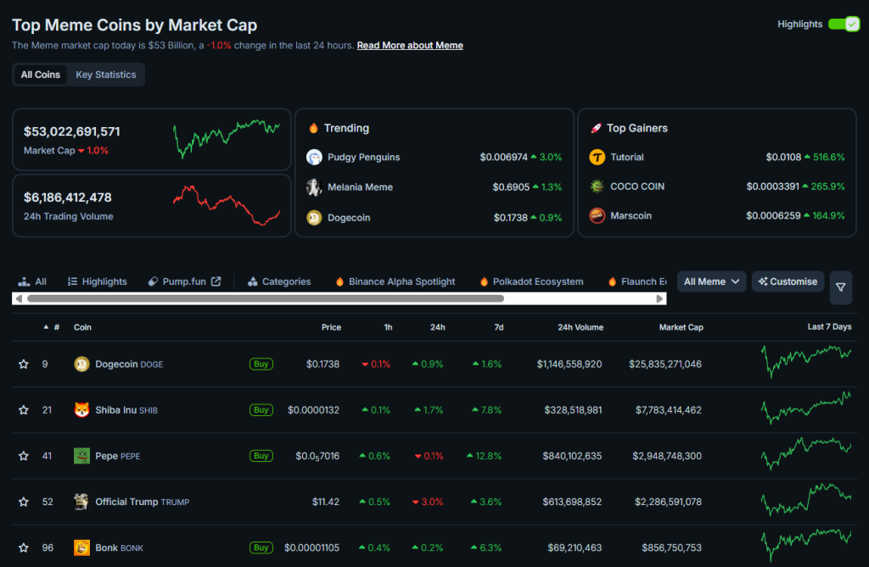Sort by Market Cap column header
Image resolution: width=869 pixels, height=567 pixels.
click(x=681, y=327)
